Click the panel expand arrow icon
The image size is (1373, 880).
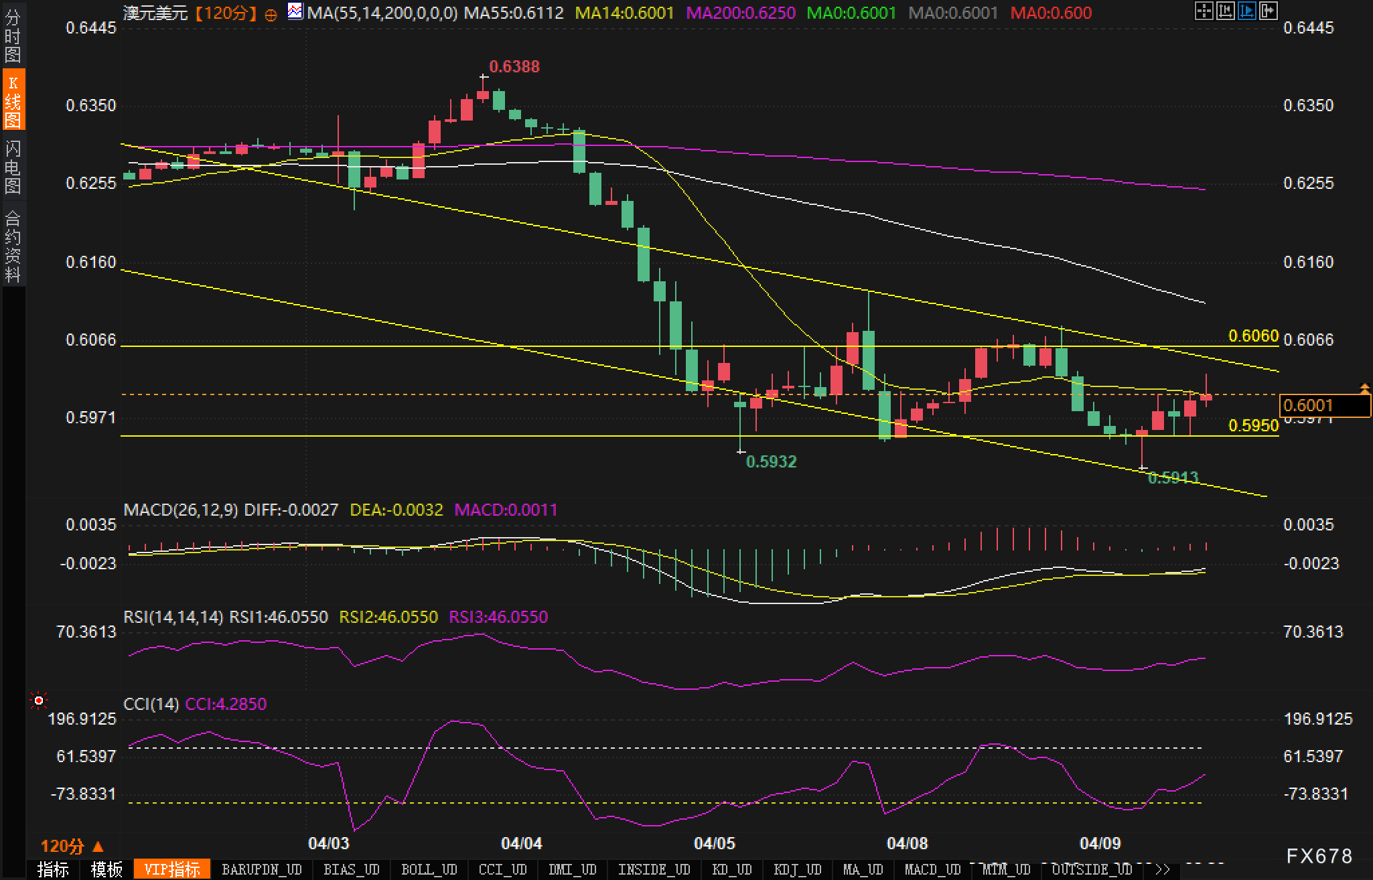(x=1268, y=11)
